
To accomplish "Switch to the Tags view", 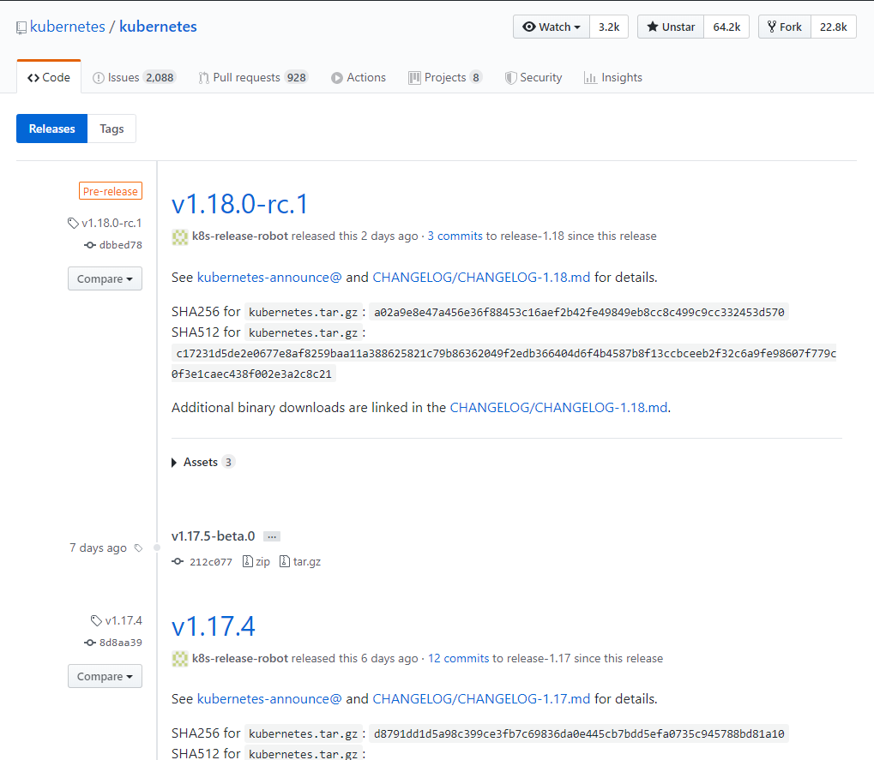I will click(112, 129).
